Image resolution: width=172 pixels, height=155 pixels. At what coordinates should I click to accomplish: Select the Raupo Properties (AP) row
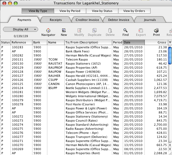coord(84,68)
